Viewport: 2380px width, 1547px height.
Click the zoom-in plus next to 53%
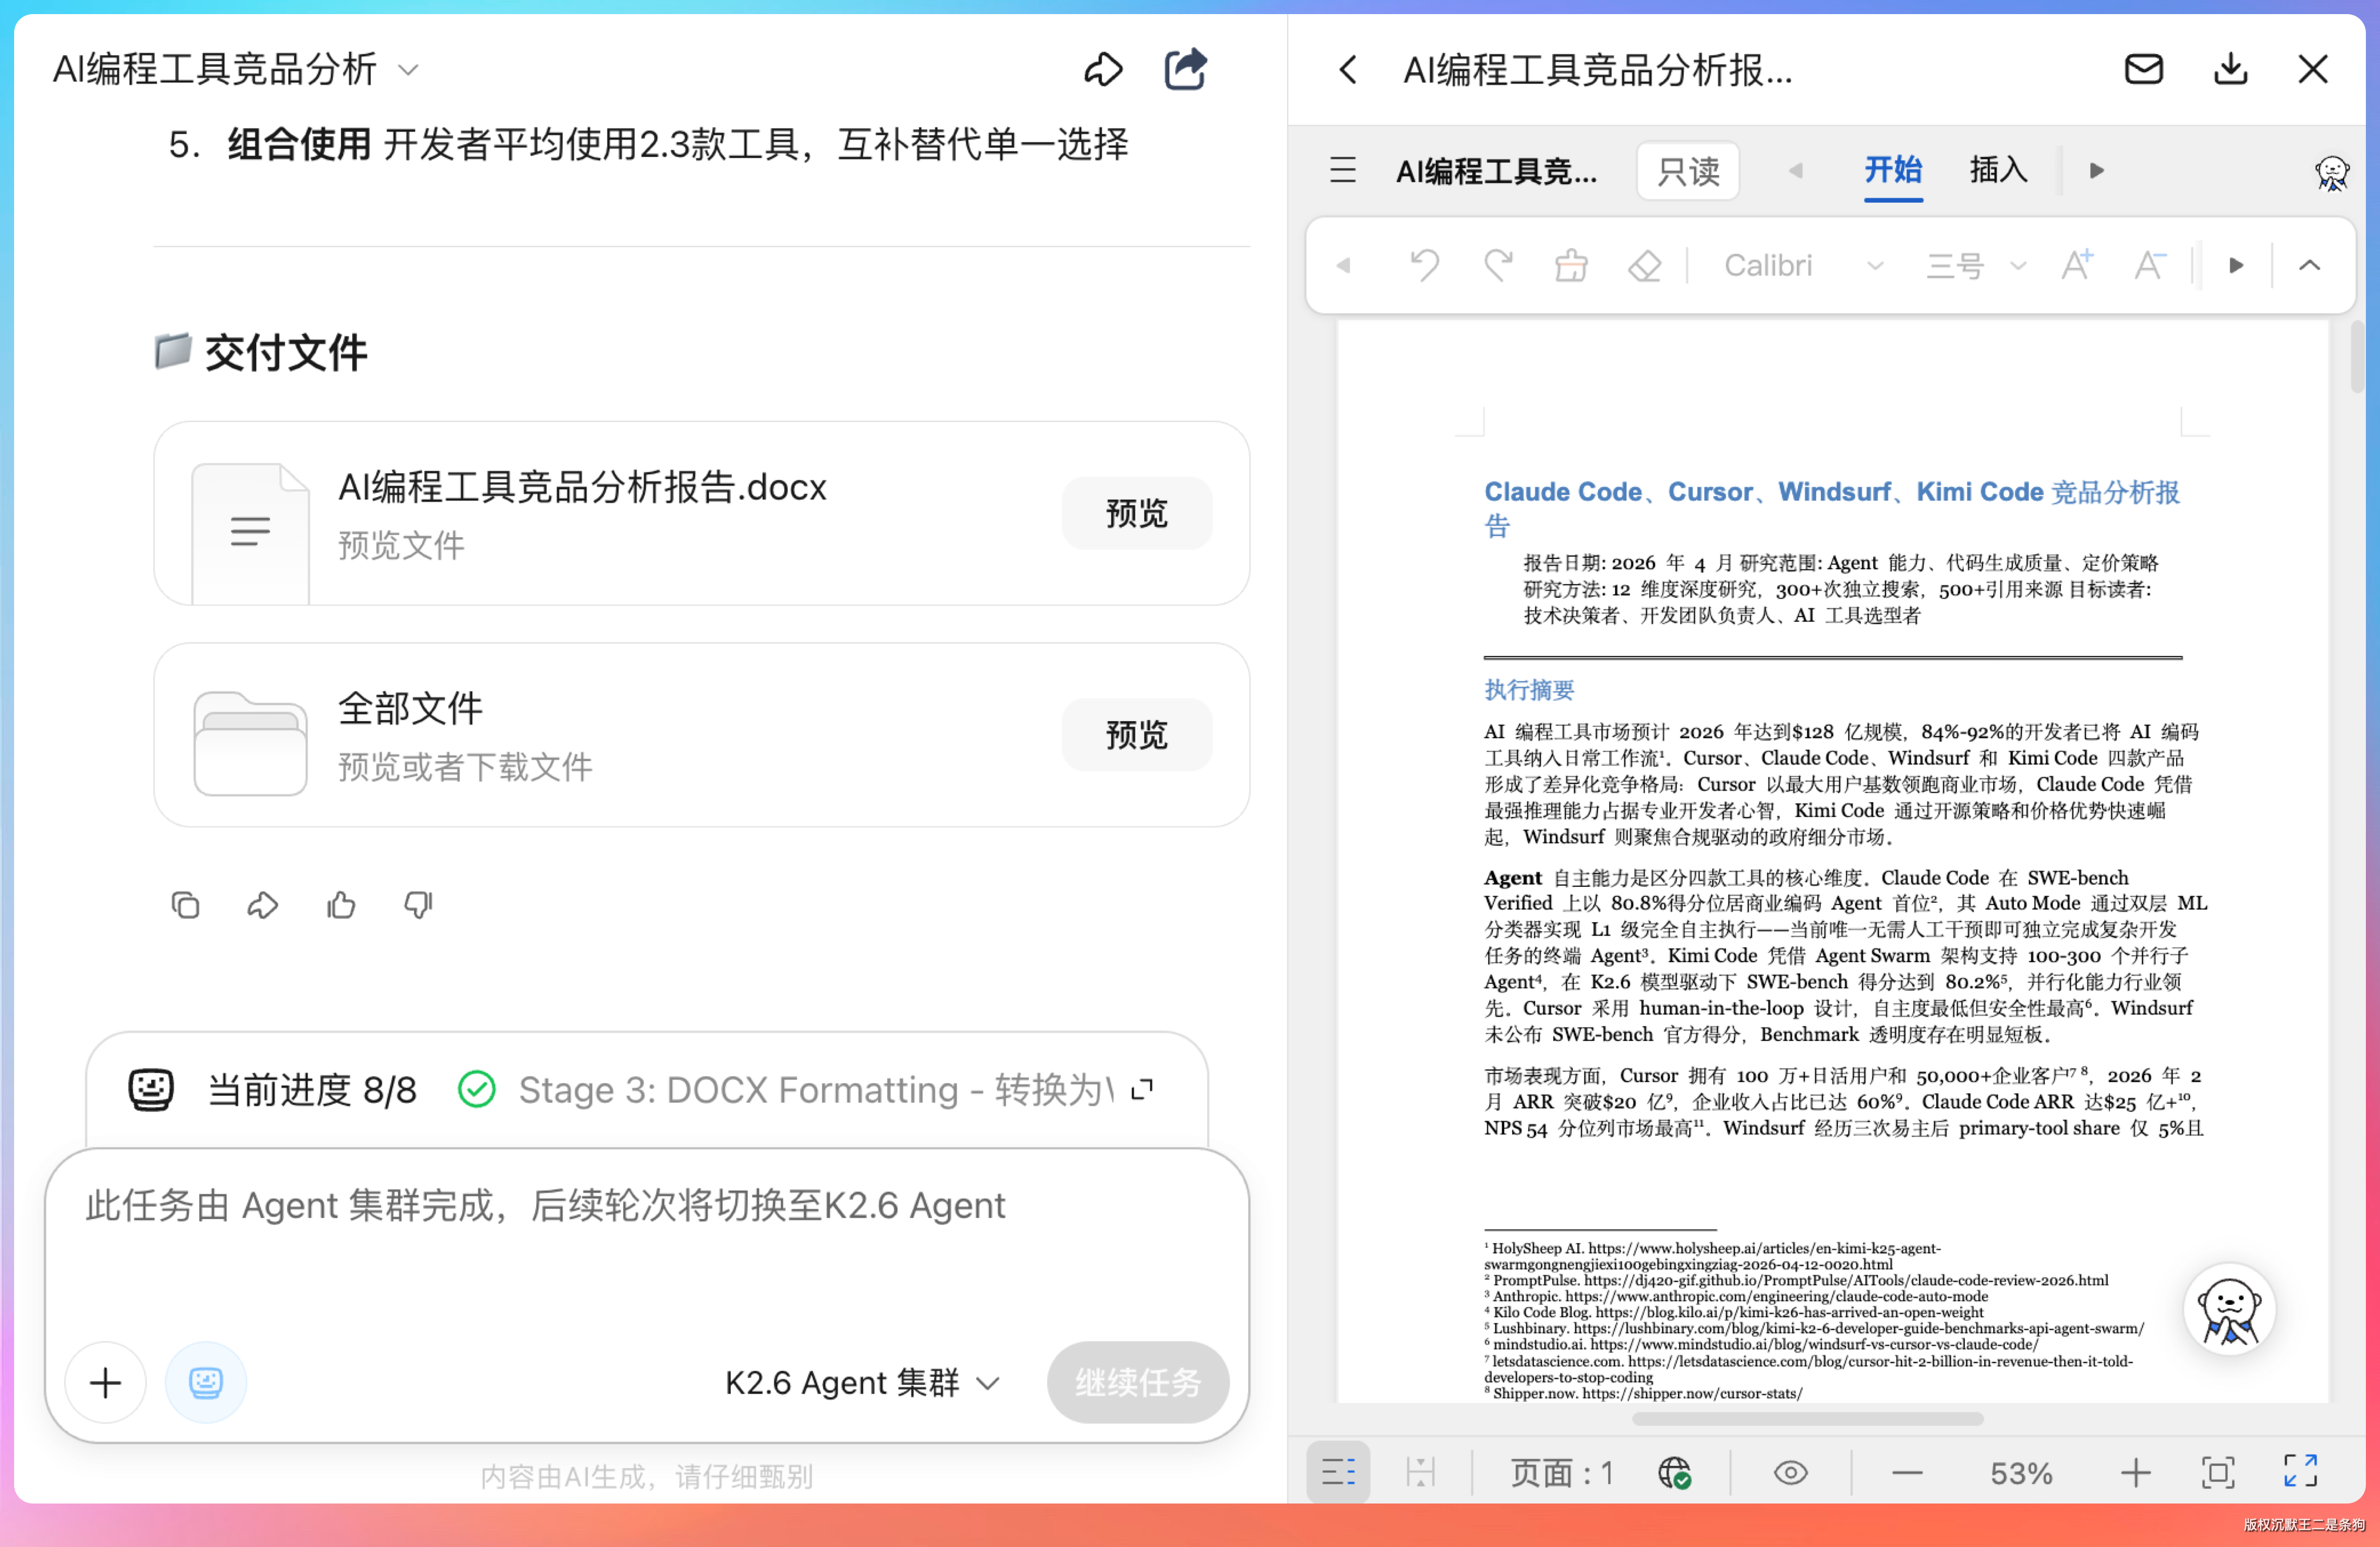[x=2135, y=1472]
